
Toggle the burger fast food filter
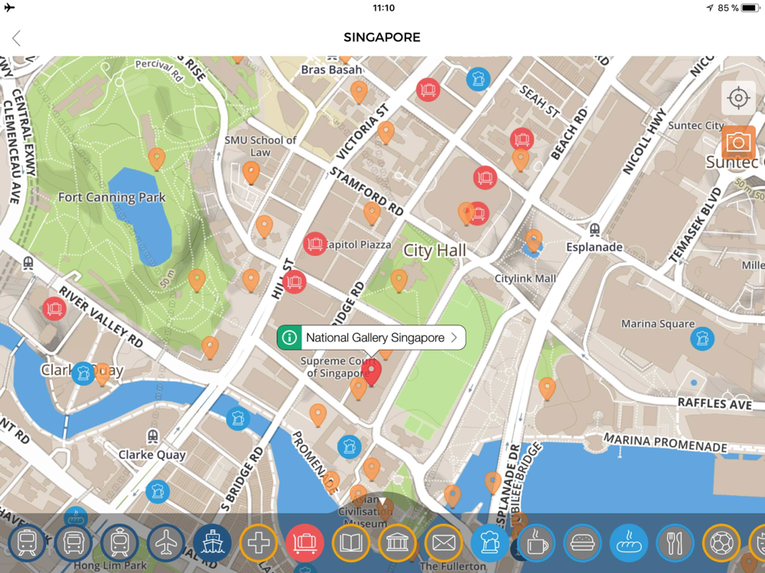582,542
